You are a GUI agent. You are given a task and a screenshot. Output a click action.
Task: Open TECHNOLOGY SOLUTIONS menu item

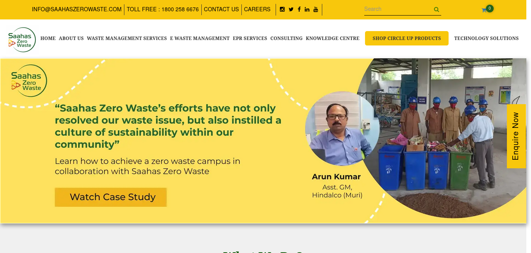pyautogui.click(x=486, y=38)
